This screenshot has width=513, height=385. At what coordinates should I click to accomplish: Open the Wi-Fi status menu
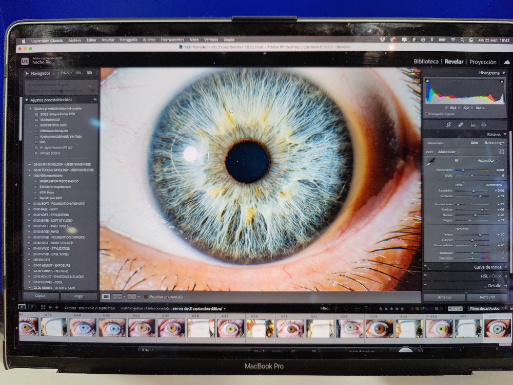(453, 40)
